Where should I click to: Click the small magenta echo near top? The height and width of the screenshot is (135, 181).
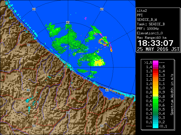coord(85,18)
